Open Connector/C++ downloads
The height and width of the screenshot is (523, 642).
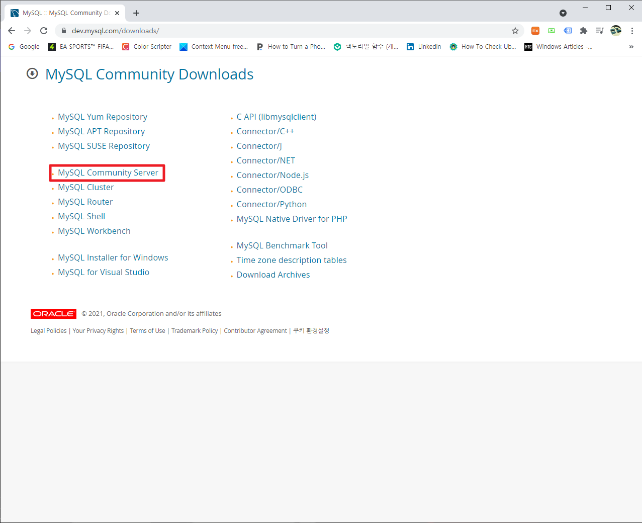(x=265, y=131)
